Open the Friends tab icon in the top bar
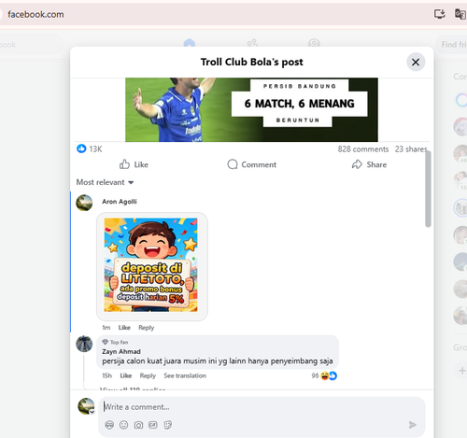Viewport: 467px width, 438px height. pyautogui.click(x=252, y=43)
